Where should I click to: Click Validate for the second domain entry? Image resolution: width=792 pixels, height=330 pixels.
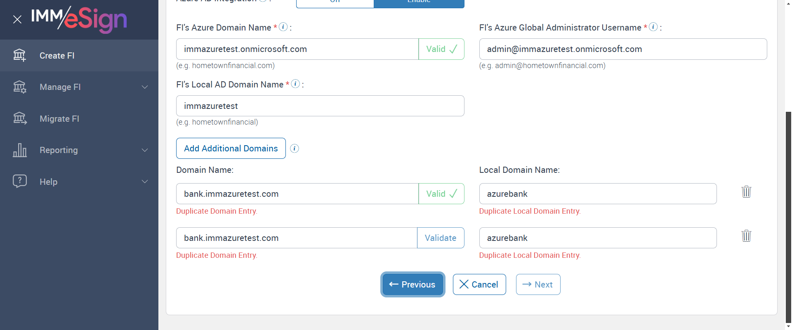(x=440, y=238)
